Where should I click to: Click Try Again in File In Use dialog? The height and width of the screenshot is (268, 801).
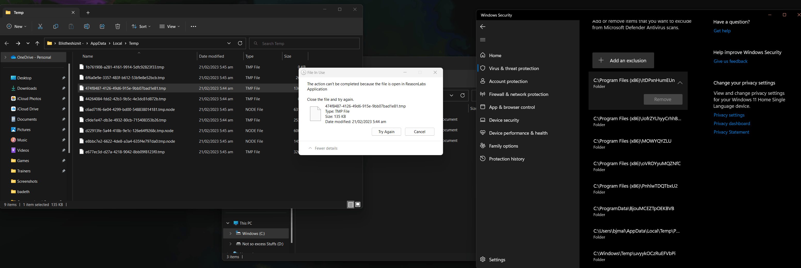(386, 132)
